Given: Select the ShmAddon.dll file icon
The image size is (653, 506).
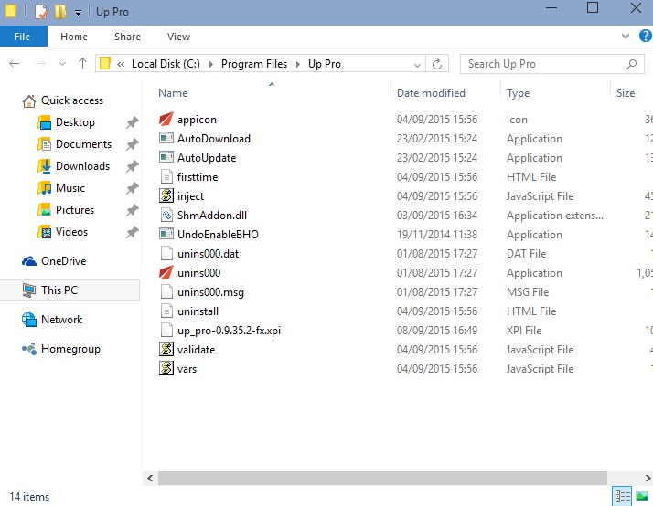Looking at the screenshot, I should (x=166, y=216).
